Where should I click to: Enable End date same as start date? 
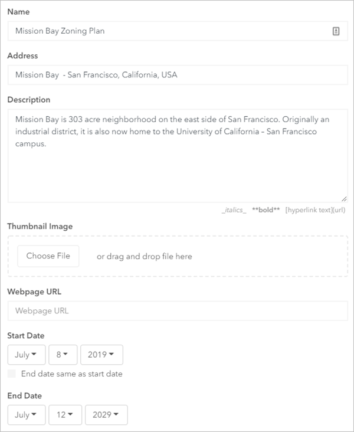point(12,374)
